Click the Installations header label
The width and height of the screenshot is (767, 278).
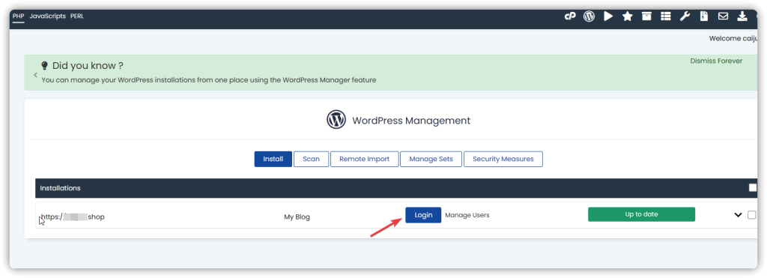pyautogui.click(x=60, y=188)
